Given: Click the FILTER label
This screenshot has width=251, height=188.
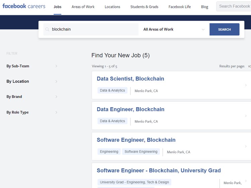Looking at the screenshot, I should (x=12, y=53).
